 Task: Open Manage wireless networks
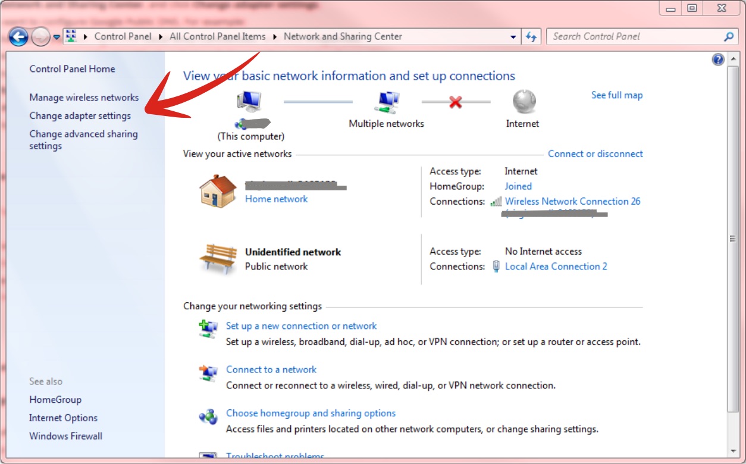(84, 97)
